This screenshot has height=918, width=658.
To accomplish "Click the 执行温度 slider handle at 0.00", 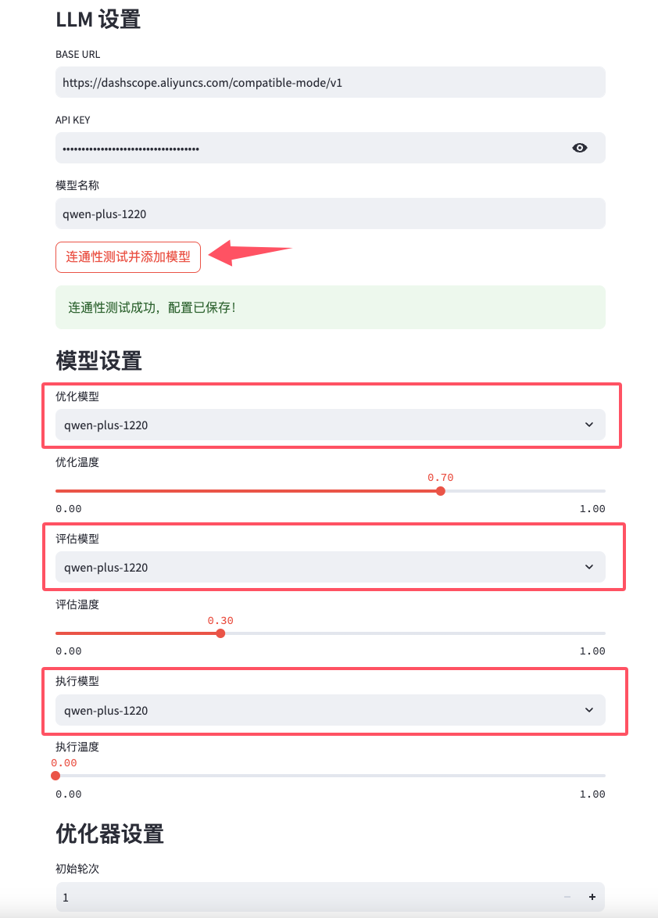I will 55,776.
